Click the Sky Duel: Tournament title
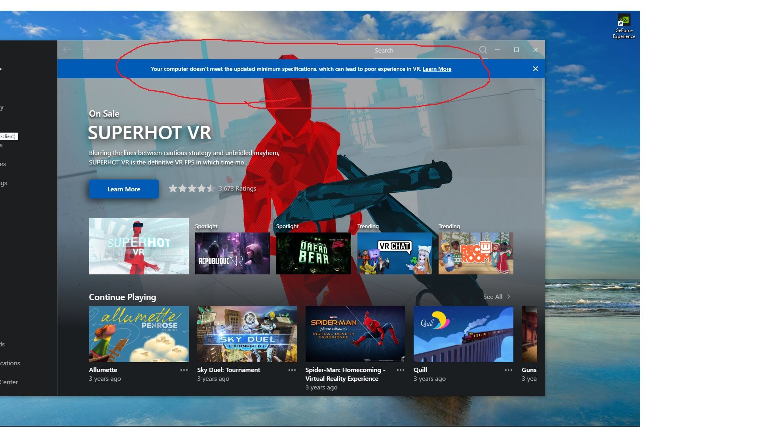Image resolution: width=760 pixels, height=427 pixels. 228,370
